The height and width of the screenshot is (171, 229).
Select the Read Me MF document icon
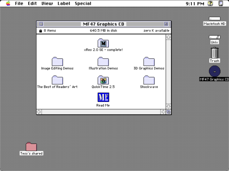[103, 97]
